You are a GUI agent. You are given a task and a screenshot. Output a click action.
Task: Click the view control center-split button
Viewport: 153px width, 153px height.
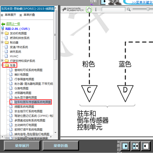pyautogui.click(x=135, y=146)
